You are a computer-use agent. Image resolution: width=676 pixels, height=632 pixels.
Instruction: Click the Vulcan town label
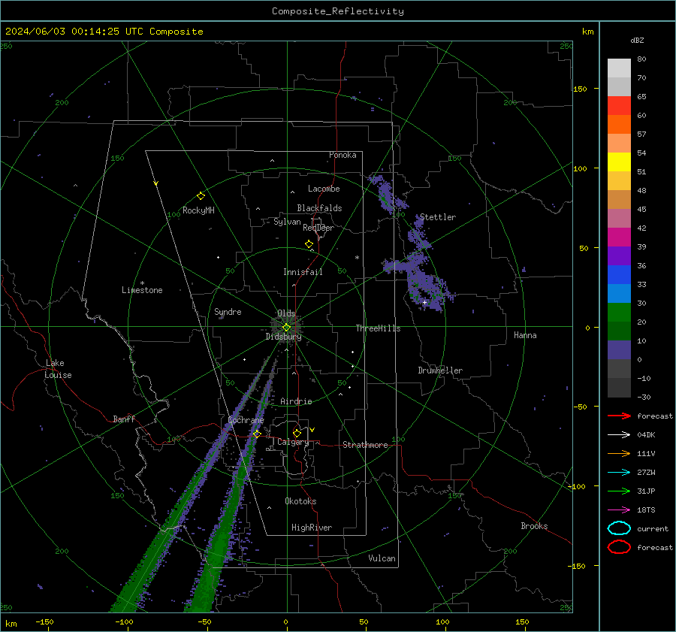pyautogui.click(x=382, y=558)
